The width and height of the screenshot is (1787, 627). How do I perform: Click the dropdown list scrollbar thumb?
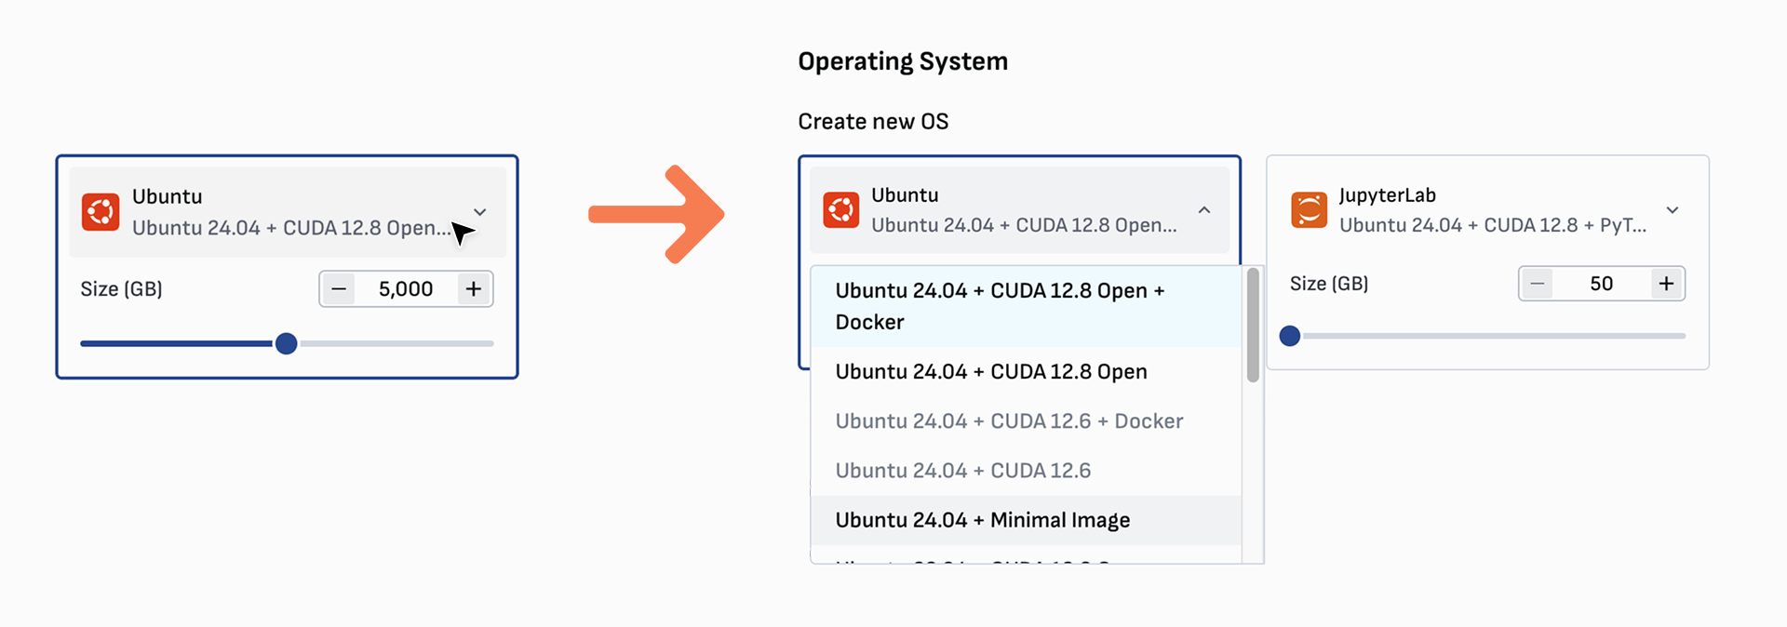pyautogui.click(x=1253, y=326)
